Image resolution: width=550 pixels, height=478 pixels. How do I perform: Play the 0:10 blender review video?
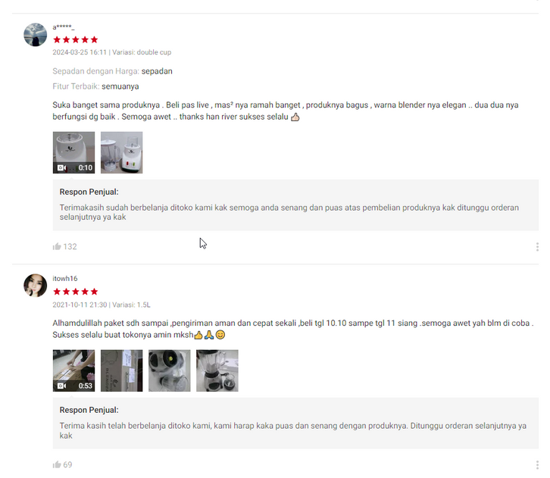[73, 152]
